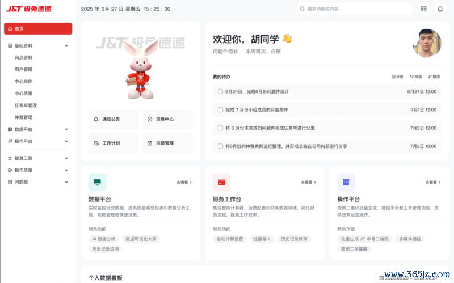Open the 筛选 filter option
The height and width of the screenshot is (283, 454).
pos(416,77)
